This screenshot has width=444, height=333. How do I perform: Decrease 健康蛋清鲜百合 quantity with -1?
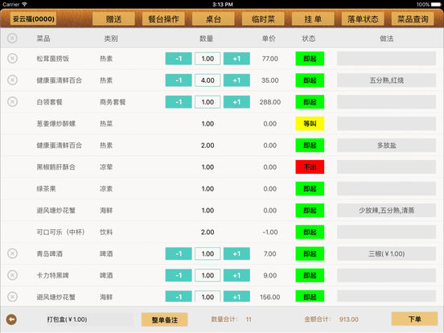(179, 80)
